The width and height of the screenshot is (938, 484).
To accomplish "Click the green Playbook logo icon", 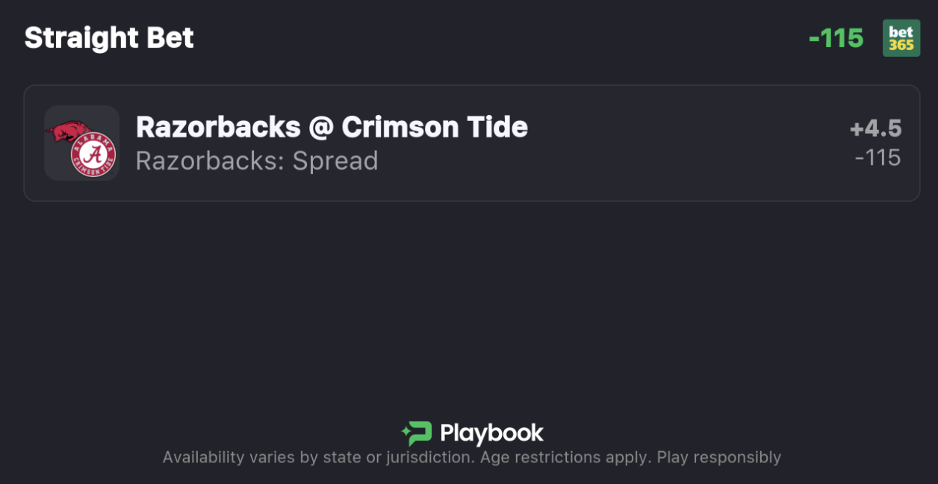I will click(x=417, y=433).
